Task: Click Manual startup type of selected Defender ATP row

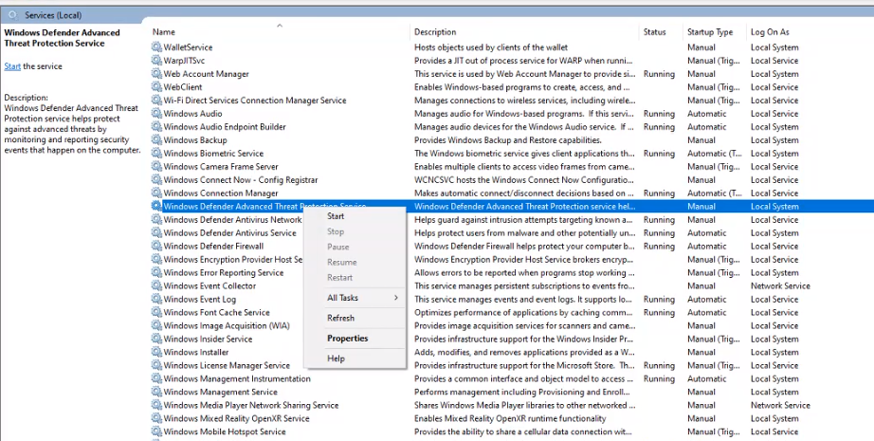Action: pos(701,207)
